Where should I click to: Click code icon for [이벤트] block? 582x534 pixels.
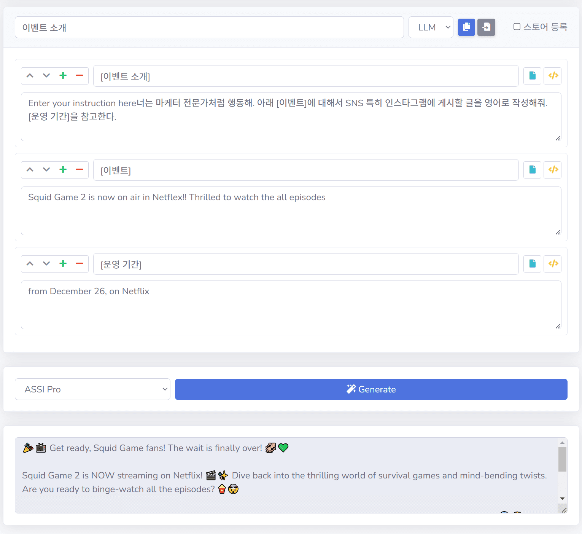552,170
